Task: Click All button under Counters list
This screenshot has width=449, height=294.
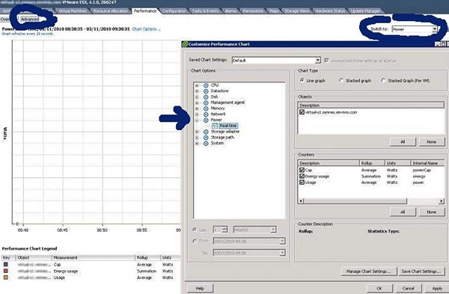Action: point(403,212)
